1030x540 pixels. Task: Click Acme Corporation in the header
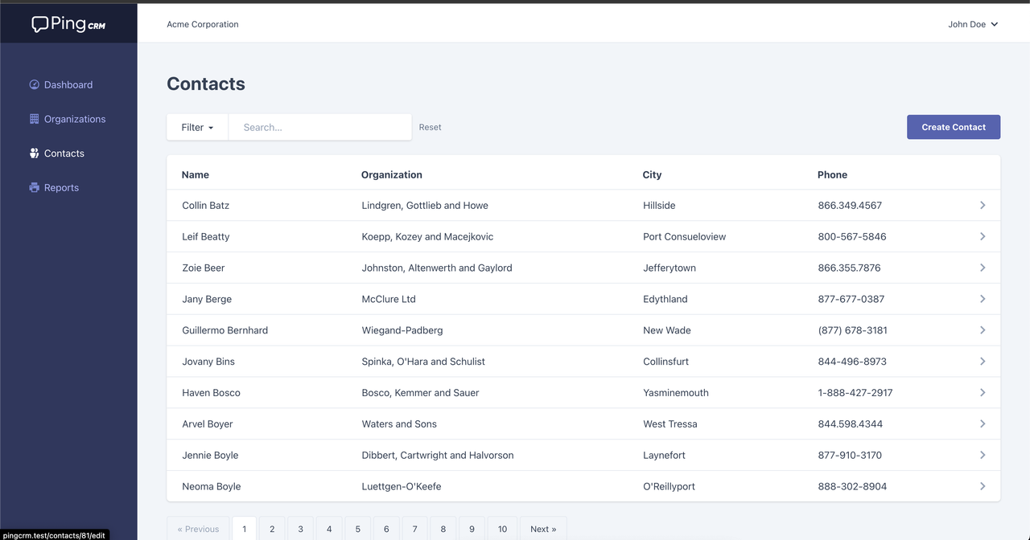203,24
